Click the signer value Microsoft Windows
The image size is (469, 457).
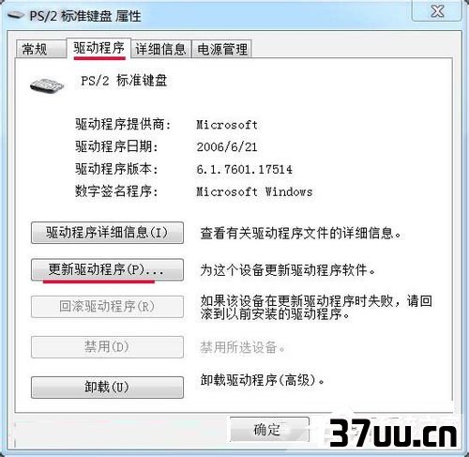pos(254,191)
